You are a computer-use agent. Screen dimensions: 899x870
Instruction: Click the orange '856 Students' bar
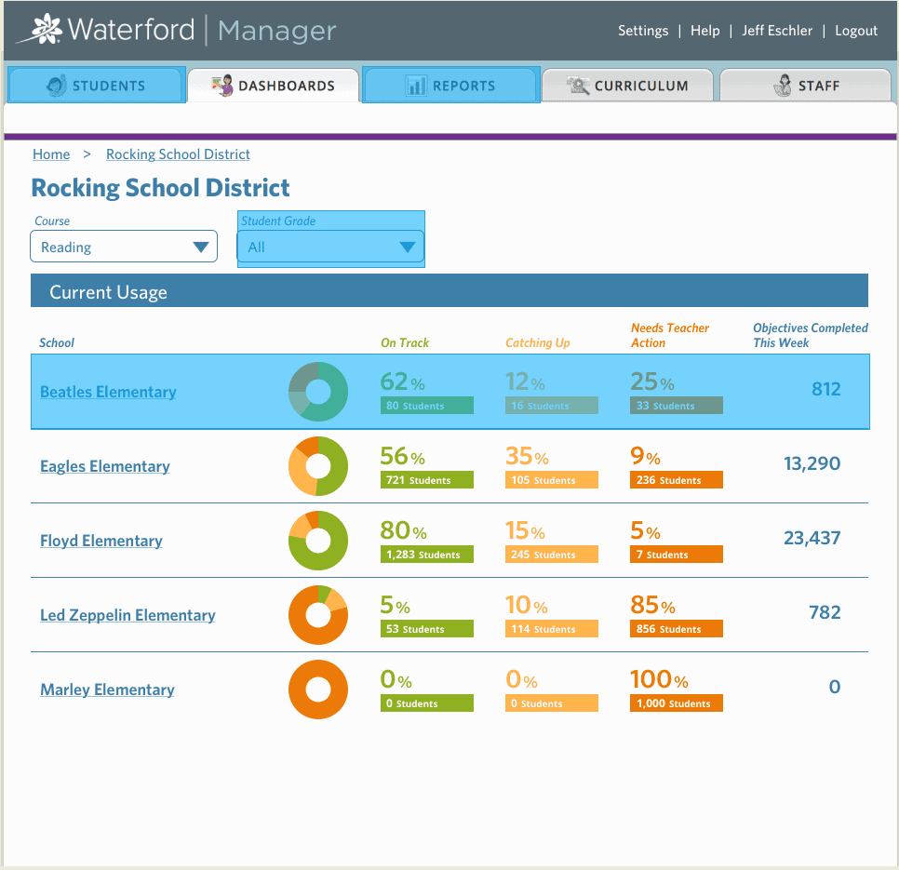pos(677,629)
